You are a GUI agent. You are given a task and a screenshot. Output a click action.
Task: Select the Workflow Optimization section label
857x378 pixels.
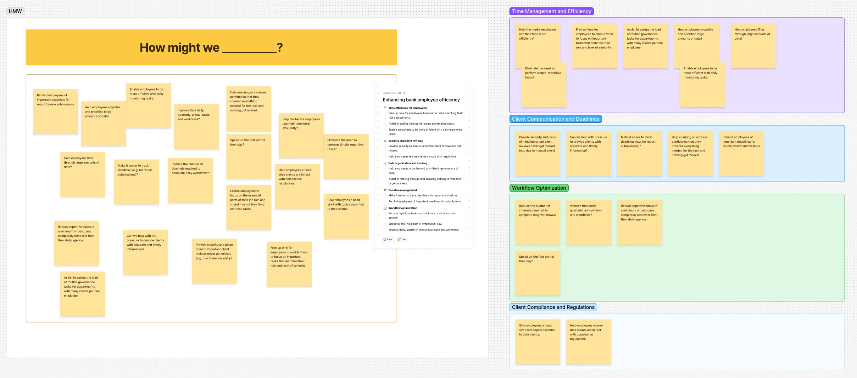[539, 188]
